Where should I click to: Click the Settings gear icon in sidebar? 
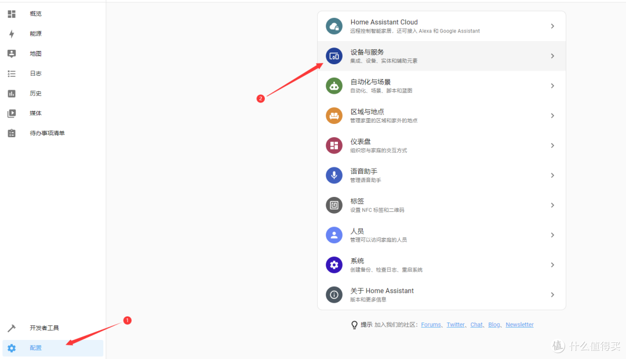click(x=12, y=348)
